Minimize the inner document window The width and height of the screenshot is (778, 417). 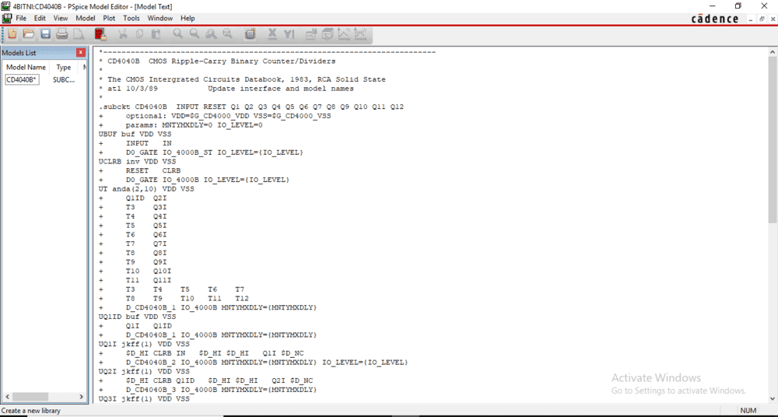(x=752, y=19)
